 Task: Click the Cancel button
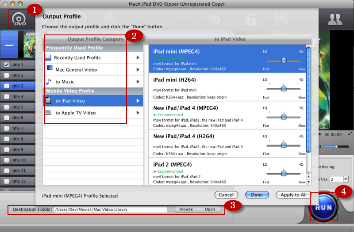click(226, 195)
